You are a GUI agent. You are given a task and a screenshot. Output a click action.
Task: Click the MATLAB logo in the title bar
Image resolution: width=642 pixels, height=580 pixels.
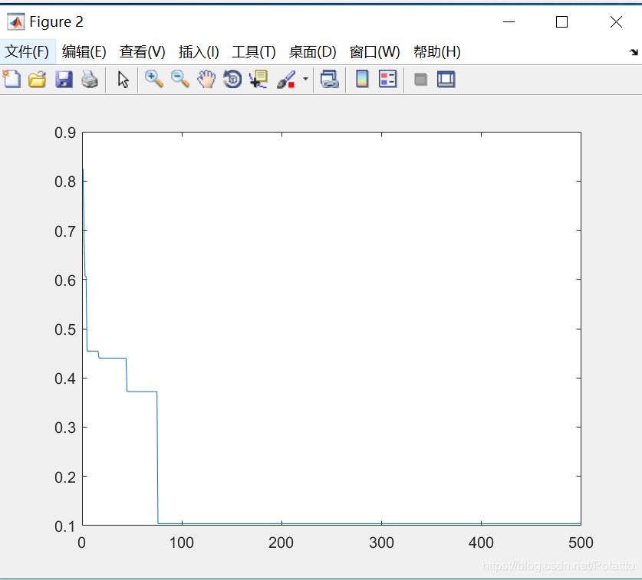tap(15, 21)
